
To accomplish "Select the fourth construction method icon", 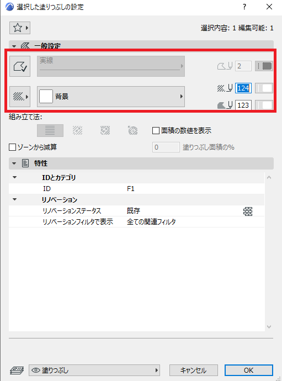I will point(133,130).
